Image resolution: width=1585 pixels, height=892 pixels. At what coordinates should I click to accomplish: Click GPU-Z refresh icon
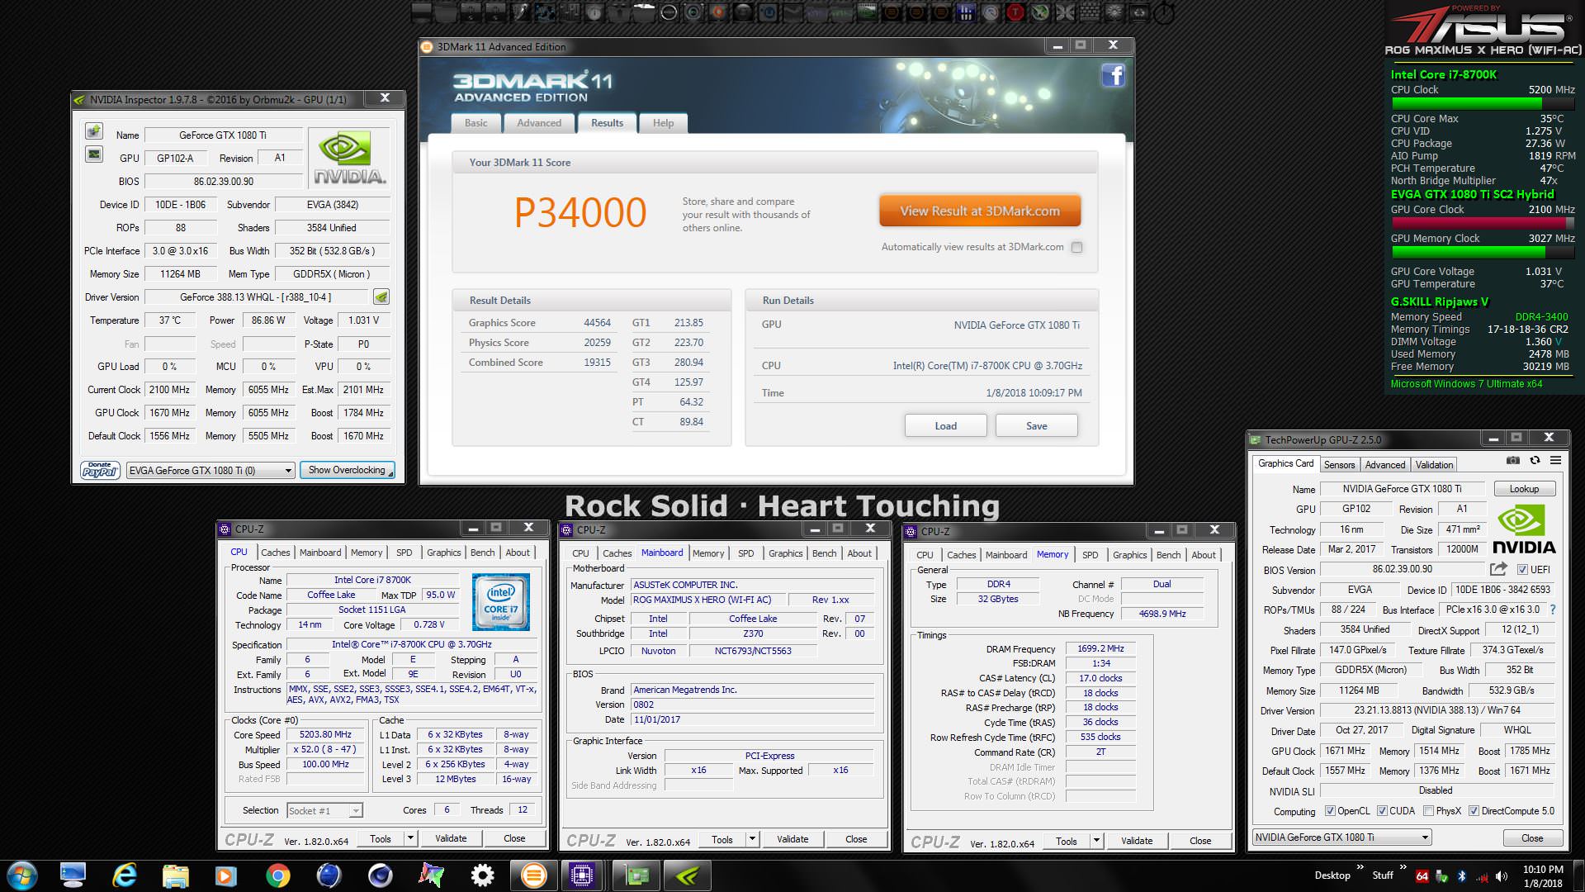point(1535,461)
